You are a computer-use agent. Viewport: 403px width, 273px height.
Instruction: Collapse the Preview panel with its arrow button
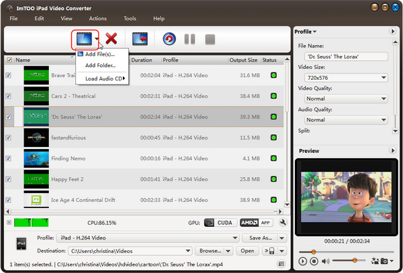[x=392, y=150]
